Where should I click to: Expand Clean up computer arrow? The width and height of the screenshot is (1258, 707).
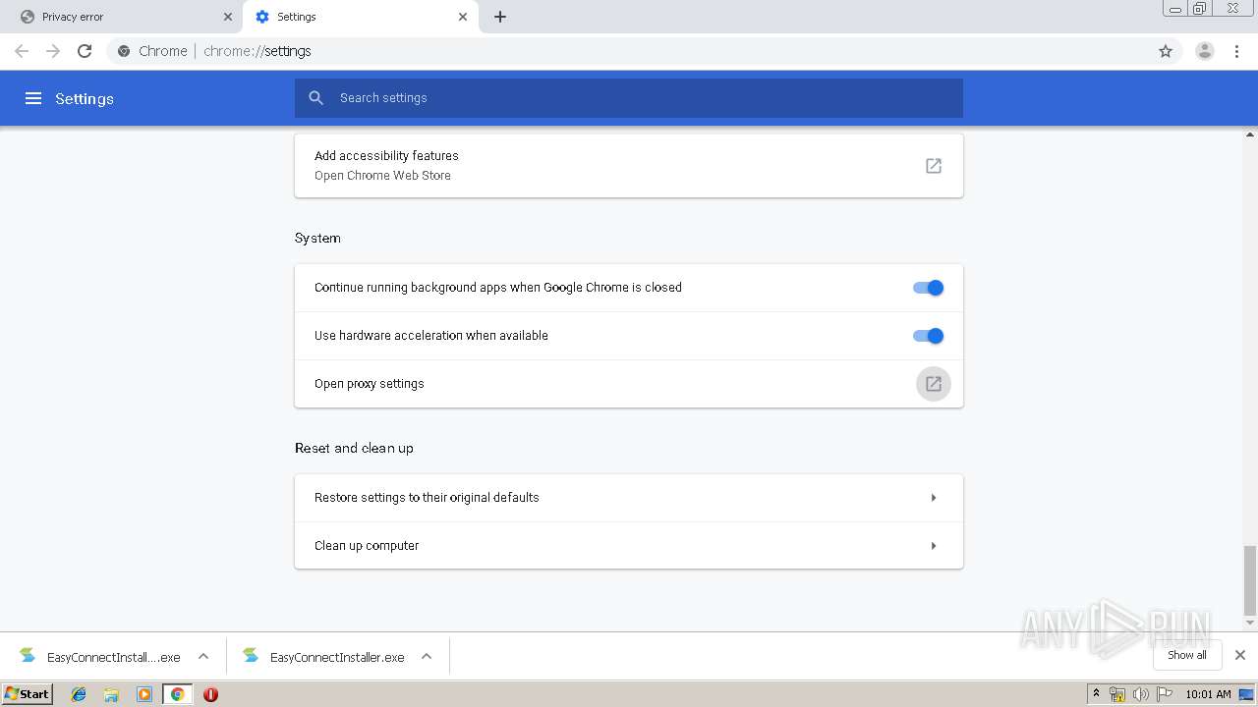(934, 546)
